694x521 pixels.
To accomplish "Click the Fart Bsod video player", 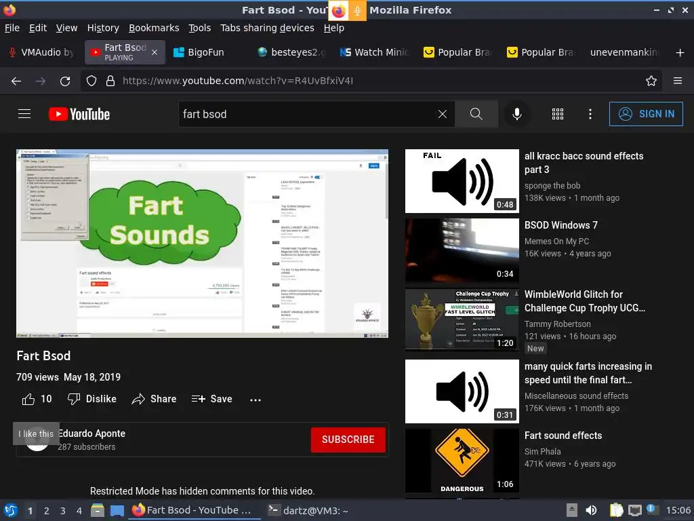I will click(x=202, y=244).
